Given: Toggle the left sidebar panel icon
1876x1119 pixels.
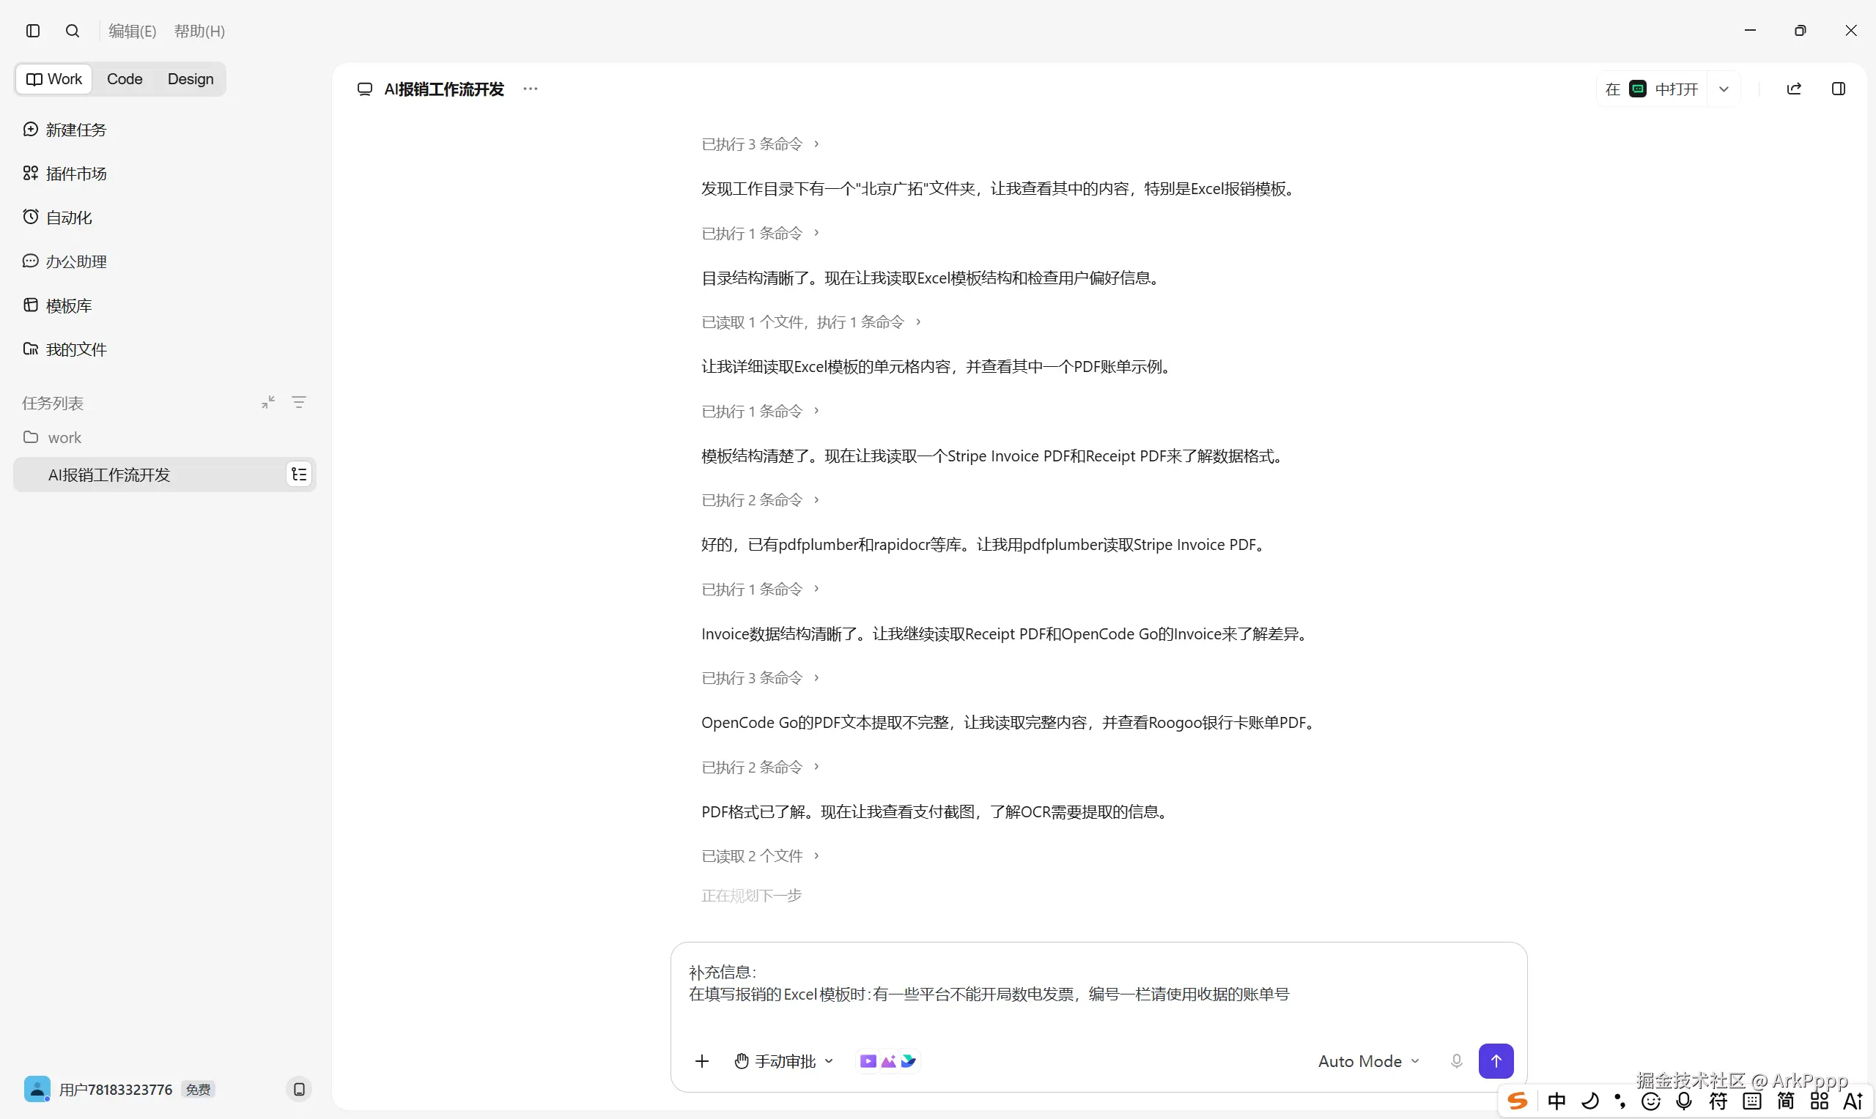Looking at the screenshot, I should click(32, 31).
